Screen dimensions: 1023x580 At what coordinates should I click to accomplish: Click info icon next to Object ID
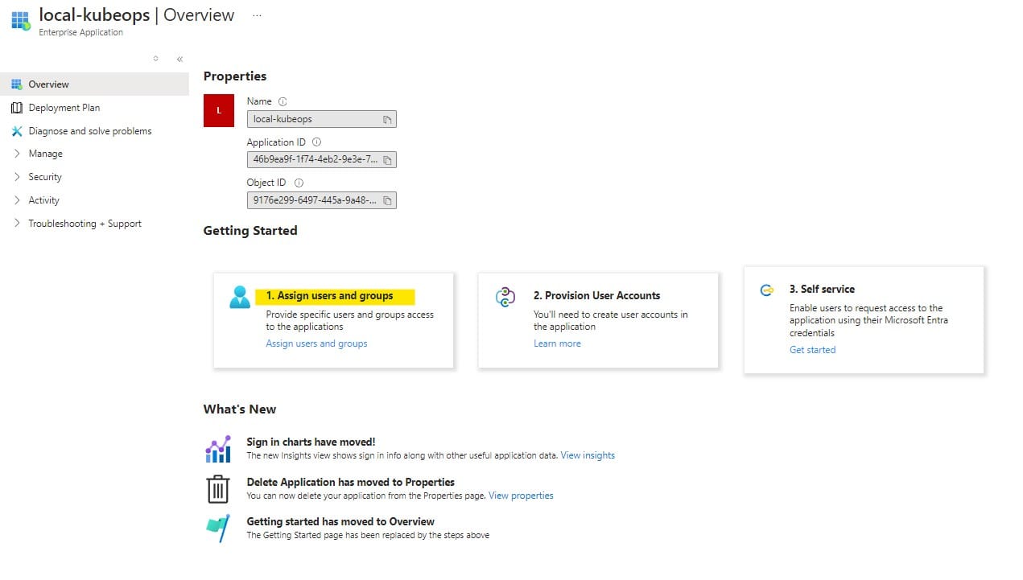[x=299, y=183]
